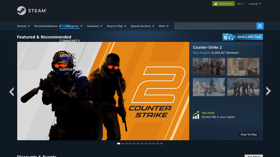Advance carousel with the right arrow
This screenshot has height=157, width=280.
point(268,91)
